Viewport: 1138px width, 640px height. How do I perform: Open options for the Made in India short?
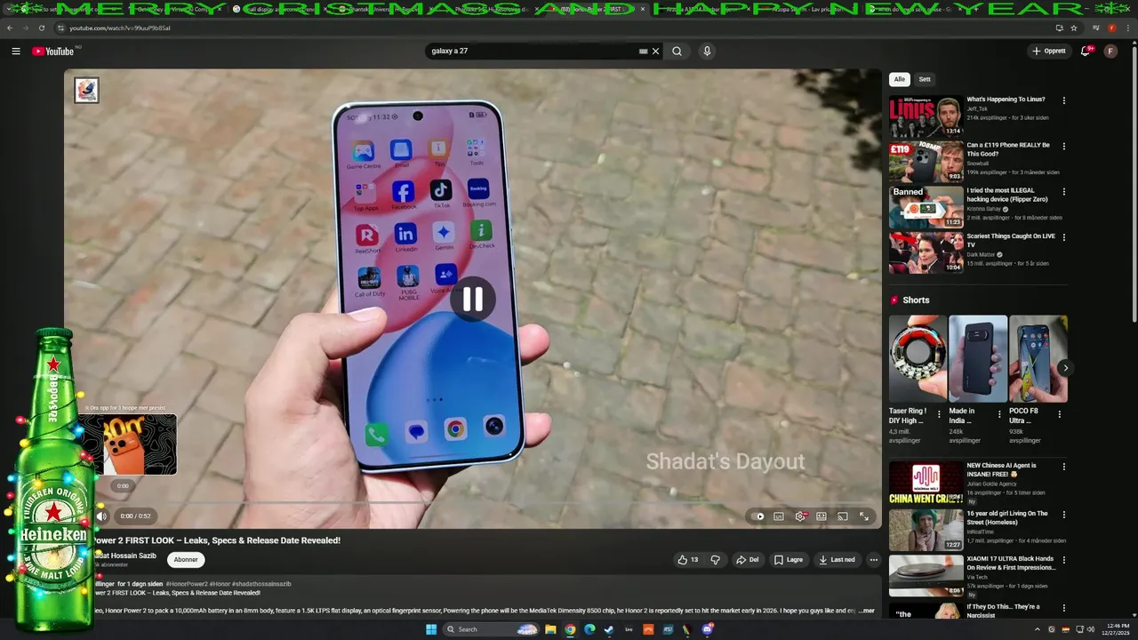click(998, 414)
